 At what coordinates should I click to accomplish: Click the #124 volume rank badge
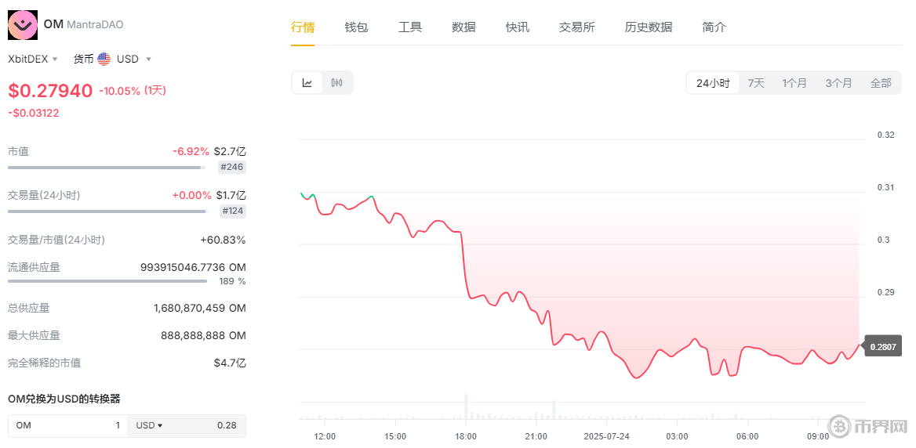232,211
